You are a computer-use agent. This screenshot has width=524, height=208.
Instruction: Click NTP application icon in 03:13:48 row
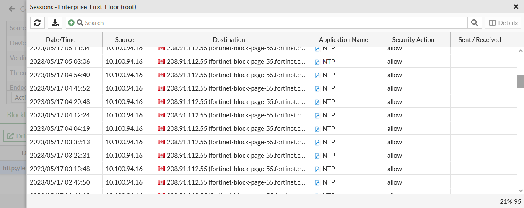coord(317,169)
